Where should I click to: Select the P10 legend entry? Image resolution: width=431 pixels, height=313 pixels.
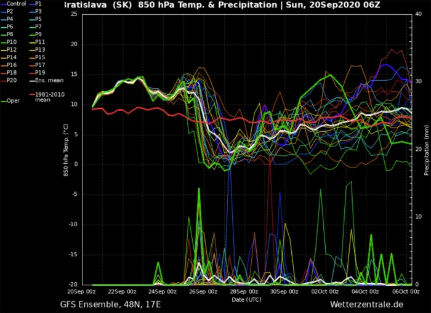coord(9,42)
